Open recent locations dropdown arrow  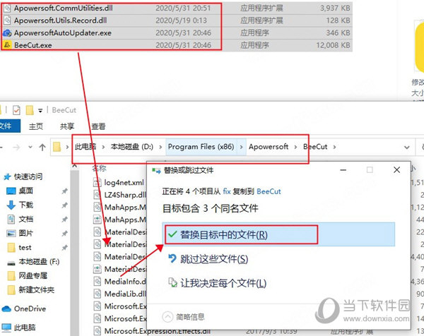click(x=30, y=148)
